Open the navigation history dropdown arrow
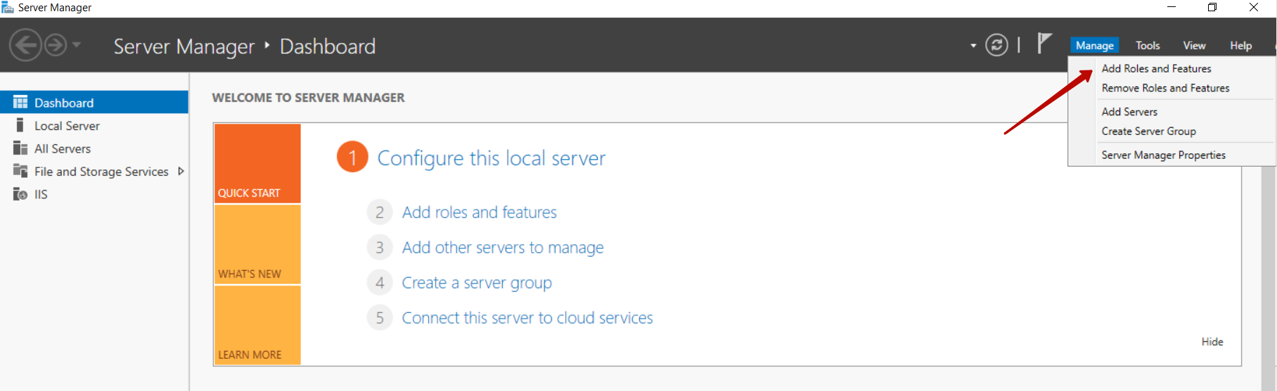Viewport: 1277px width, 391px height. click(x=77, y=46)
